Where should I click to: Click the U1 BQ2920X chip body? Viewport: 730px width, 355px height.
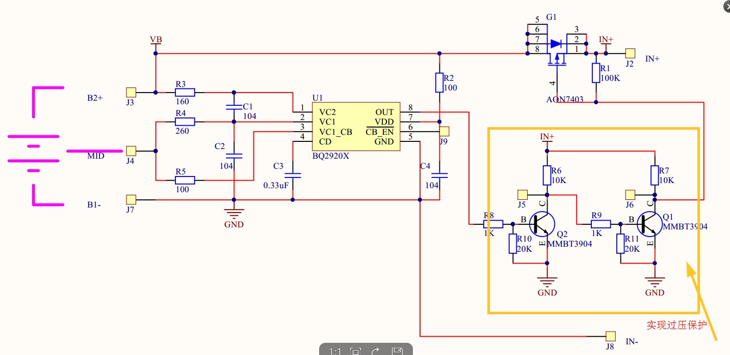356,127
